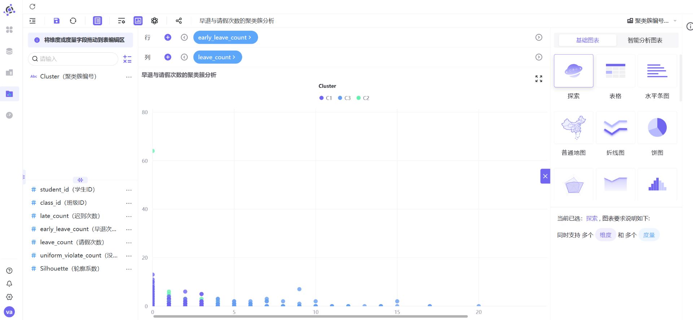This screenshot has width=693, height=320.
Task: Close the chart type side panel
Action: click(x=545, y=176)
